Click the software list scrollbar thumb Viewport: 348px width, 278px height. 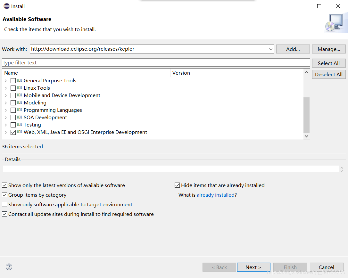tap(306, 115)
